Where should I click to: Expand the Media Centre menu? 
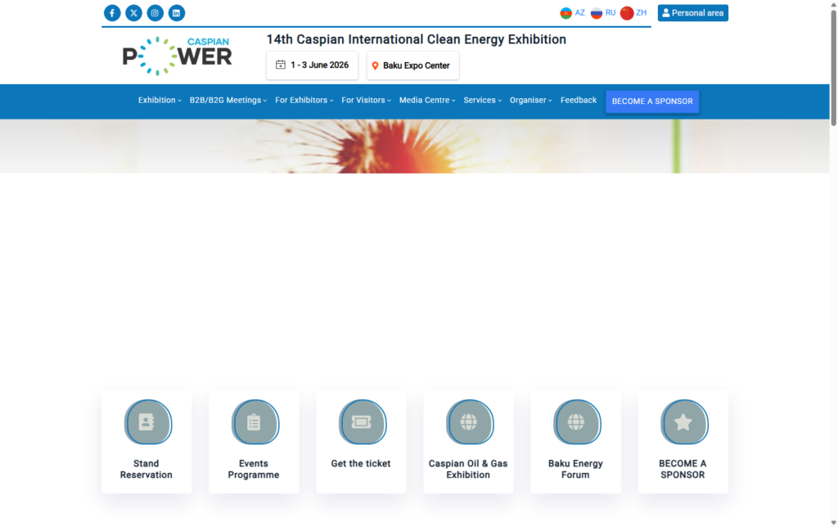424,100
